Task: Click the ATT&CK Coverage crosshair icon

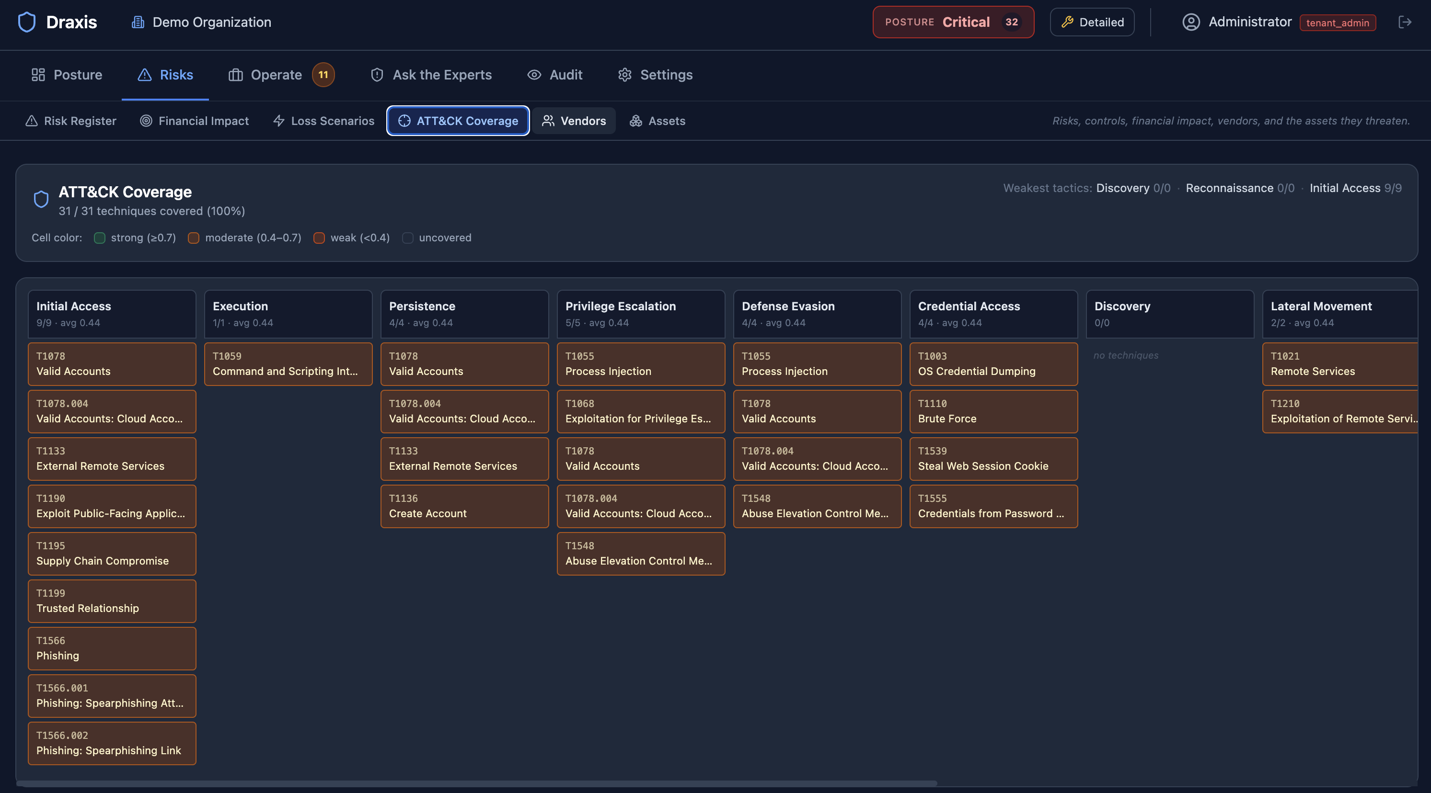Action: [x=404, y=121]
